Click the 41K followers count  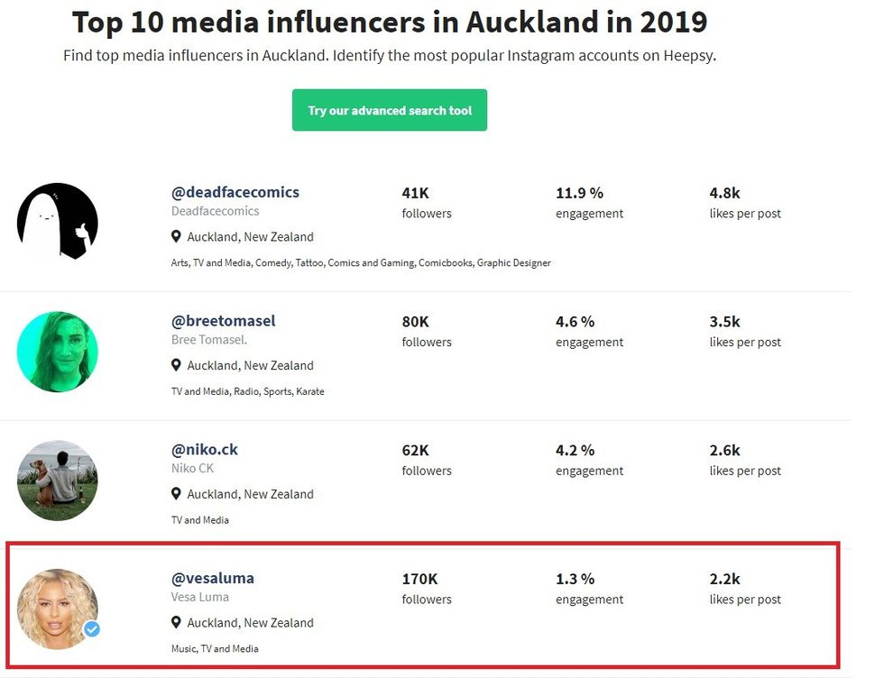tap(415, 192)
